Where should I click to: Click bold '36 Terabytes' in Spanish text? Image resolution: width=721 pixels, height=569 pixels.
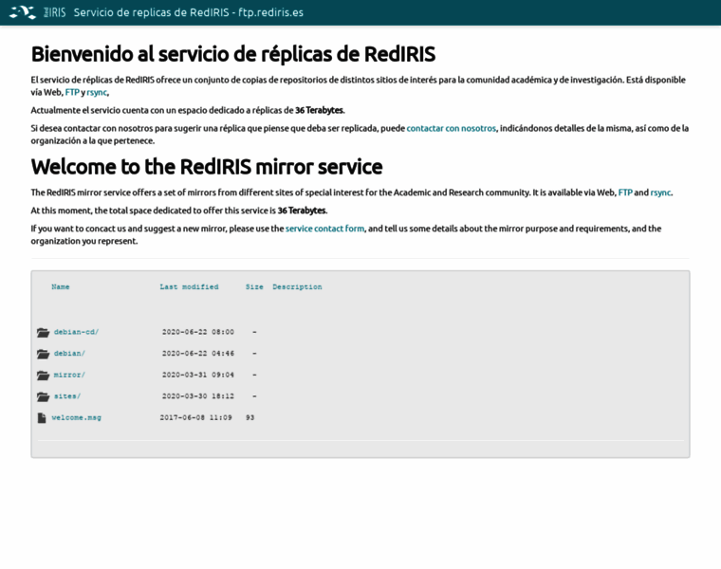point(319,110)
